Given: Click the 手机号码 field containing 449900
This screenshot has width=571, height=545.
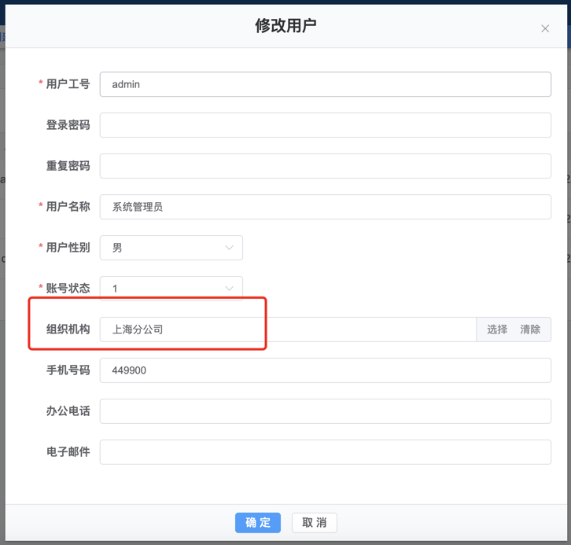Looking at the screenshot, I should [325, 370].
